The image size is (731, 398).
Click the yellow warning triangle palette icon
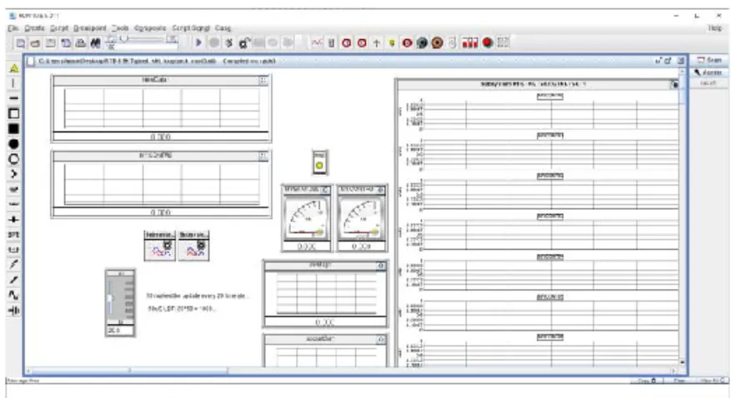pos(14,68)
